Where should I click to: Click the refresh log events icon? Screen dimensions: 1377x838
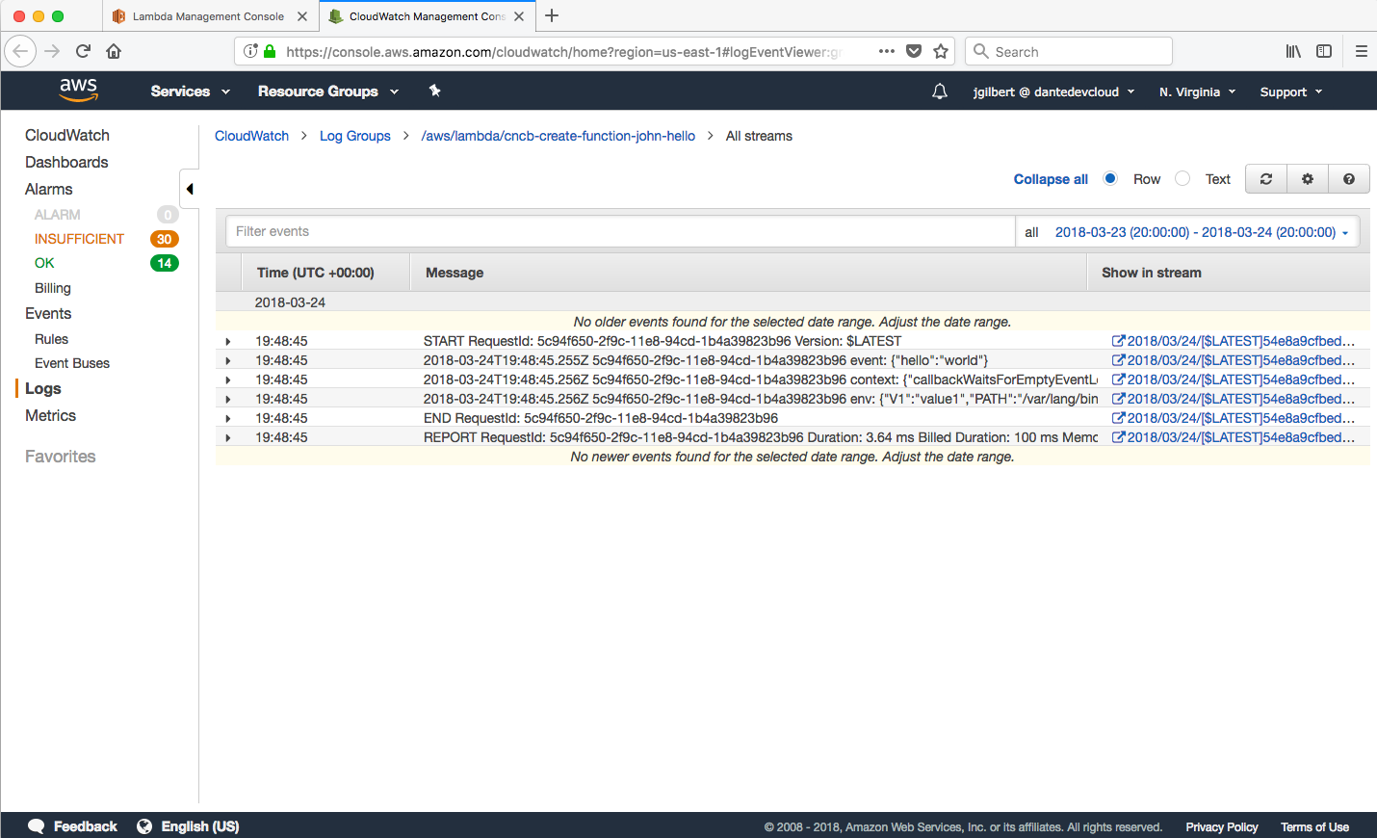[x=1266, y=179]
